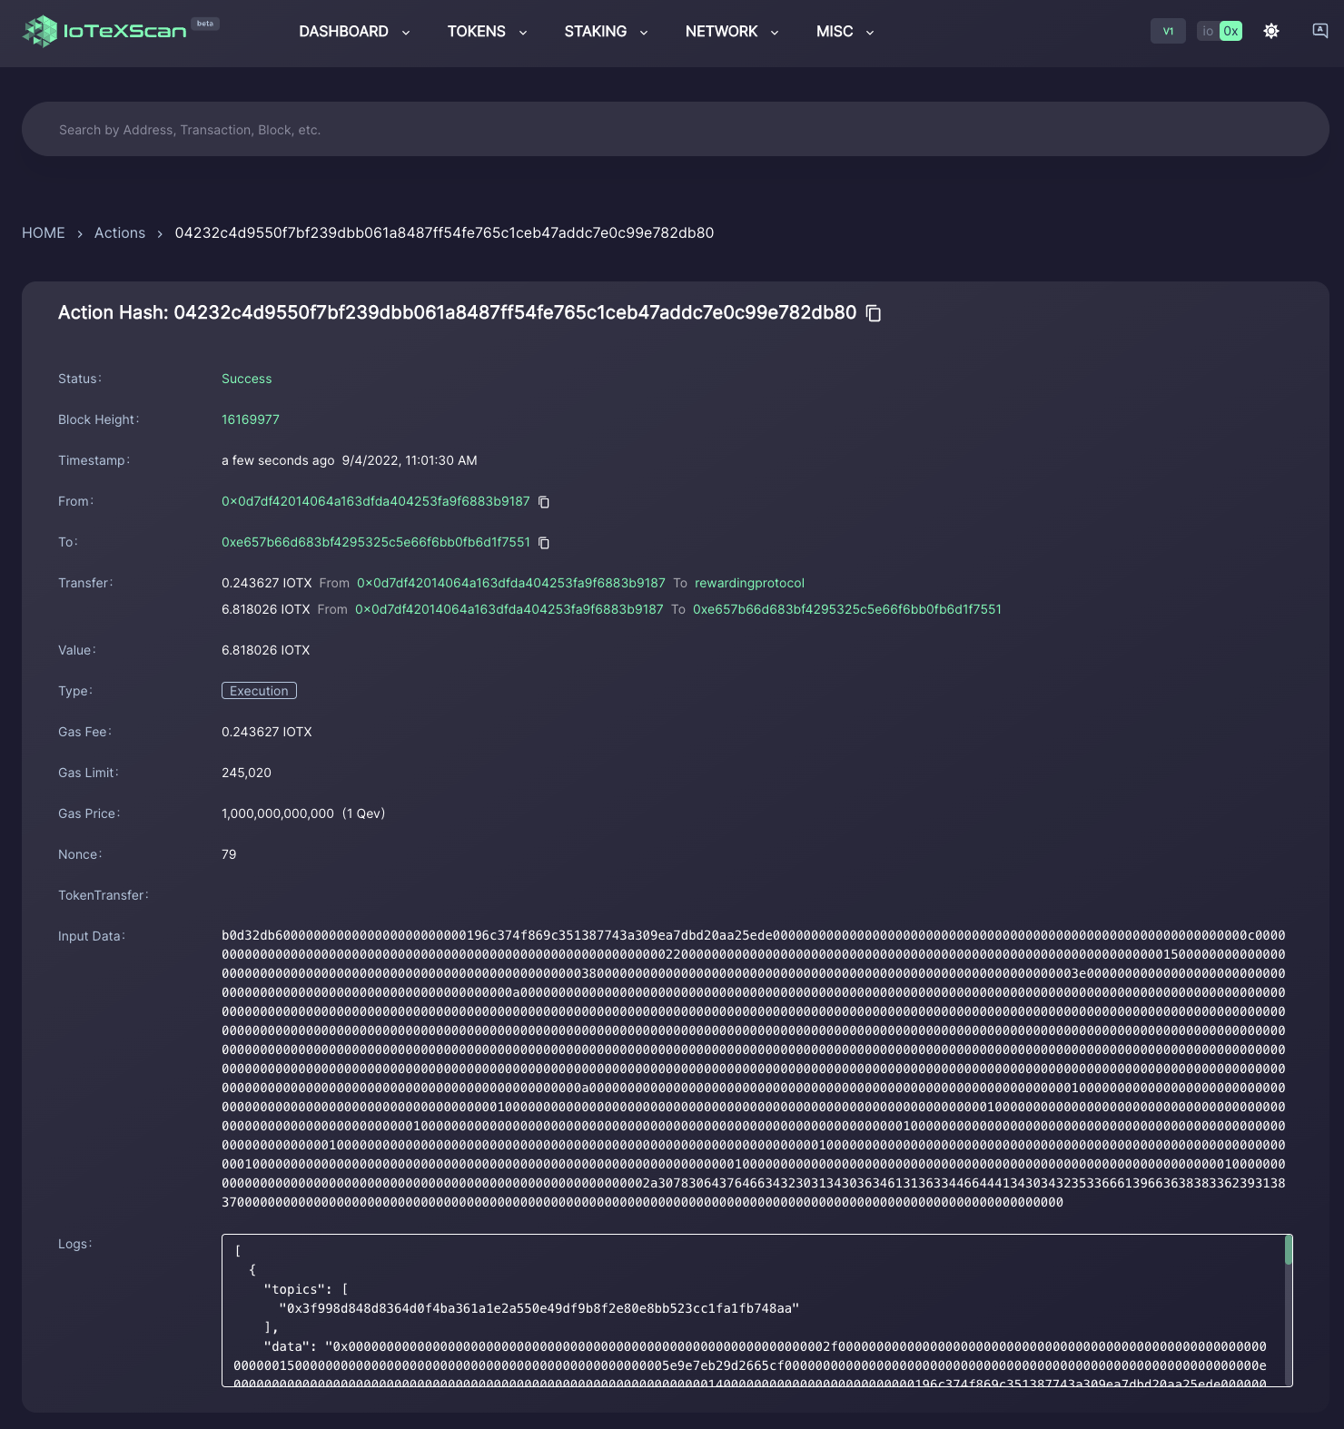This screenshot has width=1344, height=1429.
Task: Click the Gas Price 1,000,000,000,000 value
Action: (278, 813)
